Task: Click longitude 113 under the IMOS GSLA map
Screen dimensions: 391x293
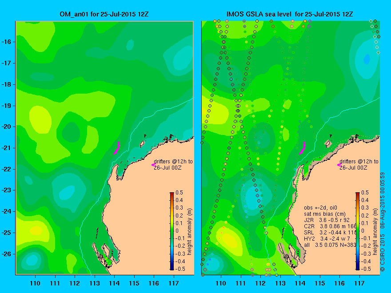Action: [280, 283]
